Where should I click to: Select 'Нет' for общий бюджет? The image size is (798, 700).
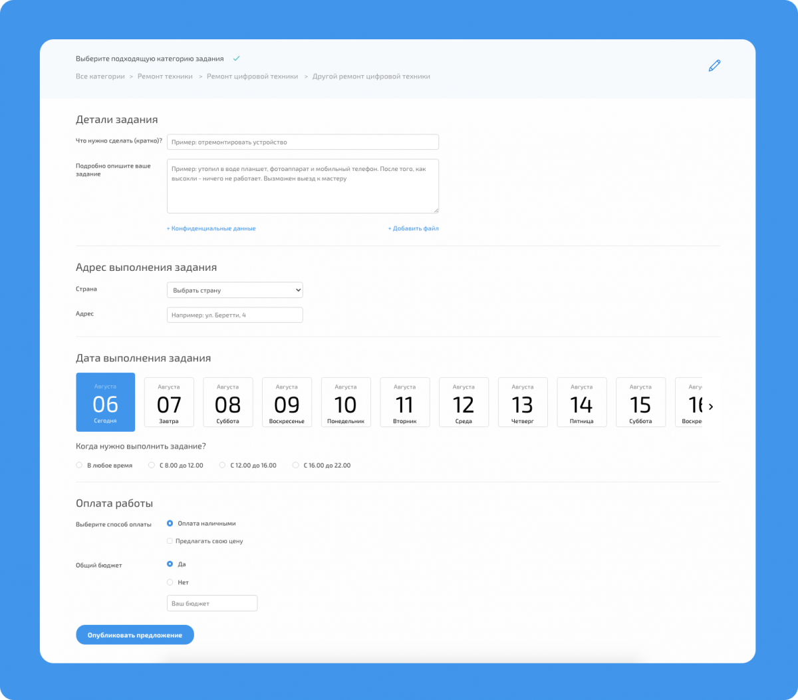tap(170, 582)
